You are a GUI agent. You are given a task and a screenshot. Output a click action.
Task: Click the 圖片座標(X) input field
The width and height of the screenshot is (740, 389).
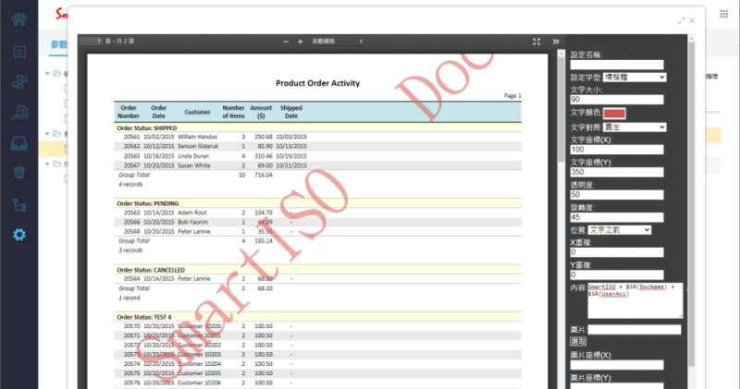click(x=617, y=365)
